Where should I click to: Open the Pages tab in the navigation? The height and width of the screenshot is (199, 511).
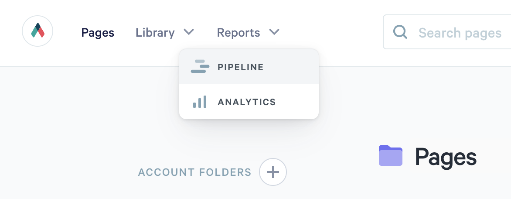[x=98, y=33]
